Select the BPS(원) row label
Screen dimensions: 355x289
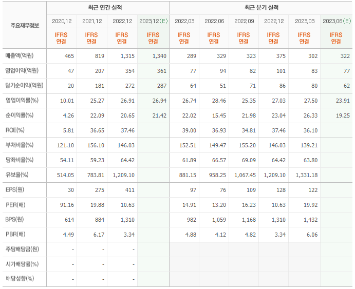(14, 219)
